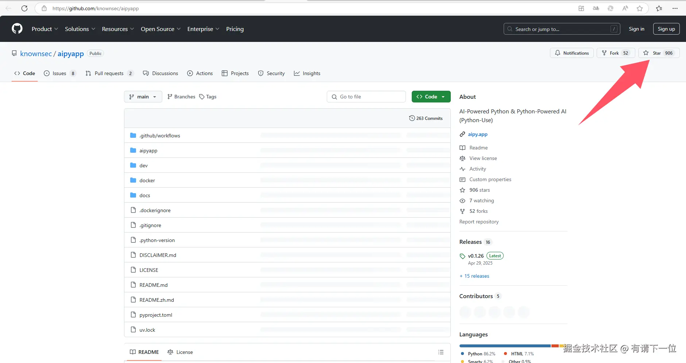Open the aipy.app website link
Image resolution: width=686 pixels, height=363 pixels.
coord(478,134)
